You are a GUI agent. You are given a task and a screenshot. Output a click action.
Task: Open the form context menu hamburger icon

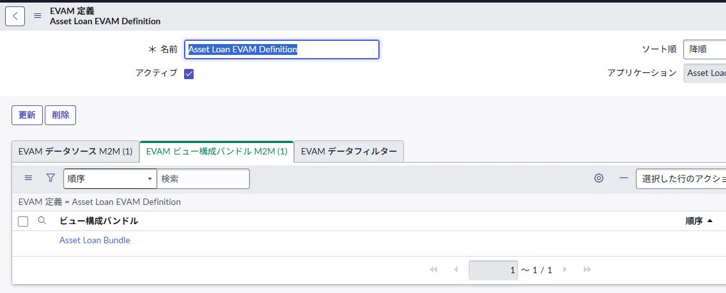(38, 16)
